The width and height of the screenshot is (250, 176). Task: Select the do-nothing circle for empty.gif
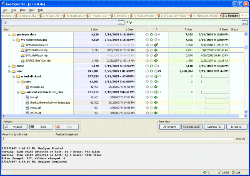tap(152, 108)
